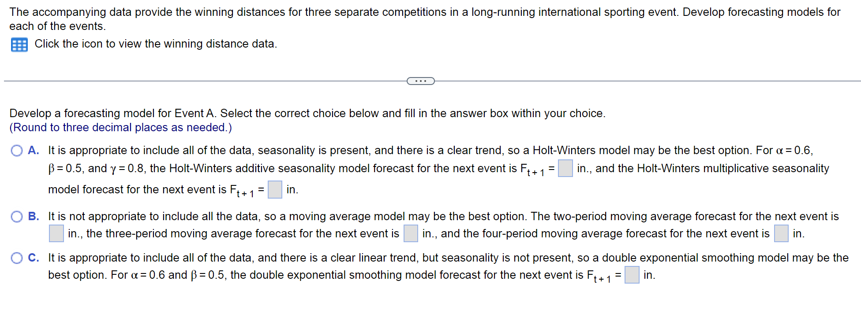Click the Holt-Winters multiplicative forecast answer box

click(x=275, y=189)
